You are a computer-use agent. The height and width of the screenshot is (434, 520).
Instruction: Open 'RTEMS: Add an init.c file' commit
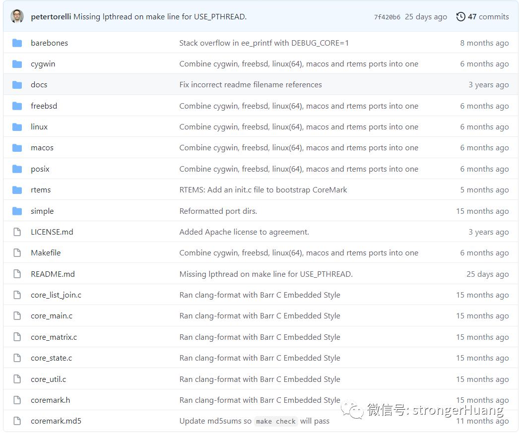click(x=263, y=189)
